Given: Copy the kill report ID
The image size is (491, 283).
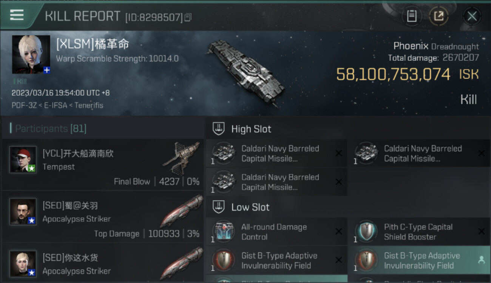Looking at the screenshot, I should point(188,17).
